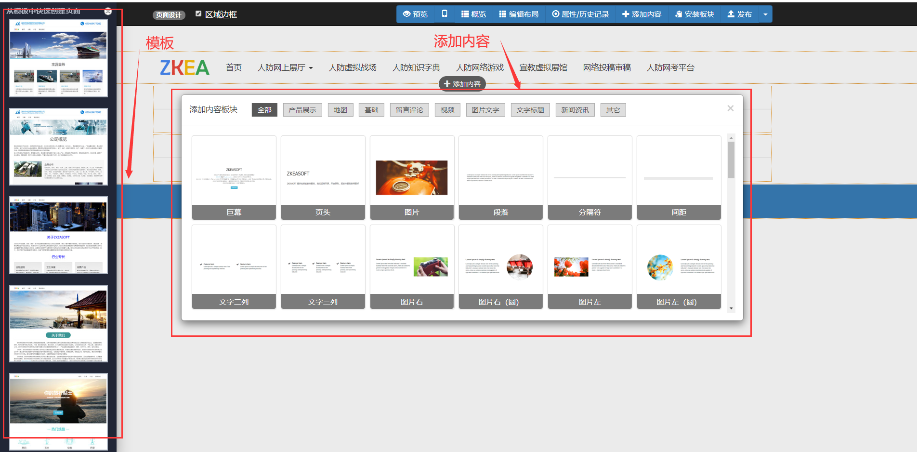Image resolution: width=917 pixels, height=452 pixels.
Task: Open 编辑布局 layout editor
Action: [x=519, y=14]
